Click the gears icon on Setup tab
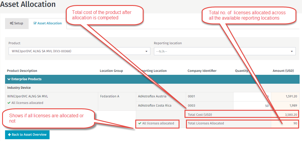This screenshot has width=302, height=141. tap(11, 23)
